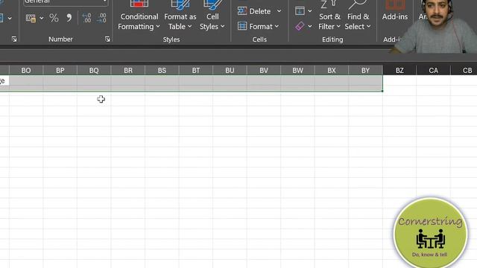Select column CB header
Image resolution: width=477 pixels, height=268 pixels.
pyautogui.click(x=464, y=71)
